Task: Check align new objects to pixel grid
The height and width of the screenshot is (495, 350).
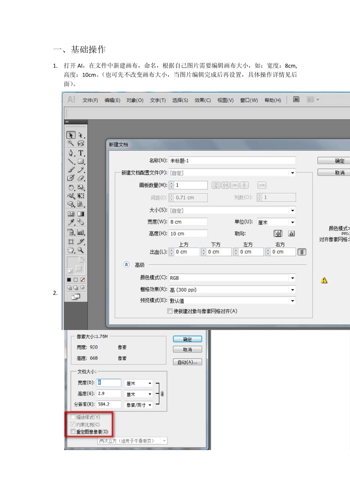Action: (x=170, y=311)
